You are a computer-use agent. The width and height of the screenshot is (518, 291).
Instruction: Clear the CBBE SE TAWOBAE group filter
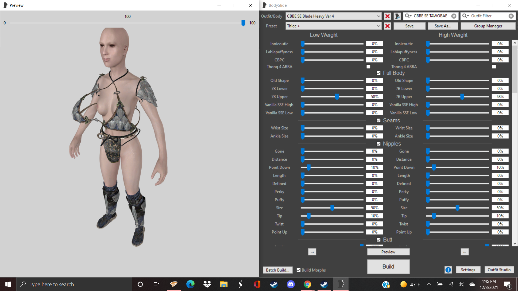(454, 16)
